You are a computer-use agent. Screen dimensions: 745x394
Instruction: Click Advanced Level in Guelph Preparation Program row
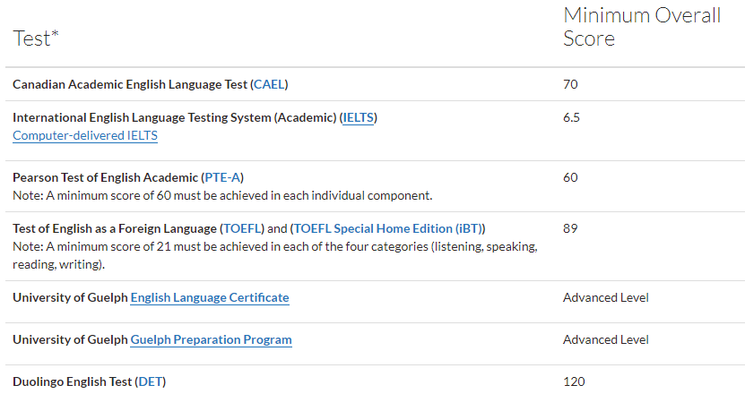[x=606, y=340]
